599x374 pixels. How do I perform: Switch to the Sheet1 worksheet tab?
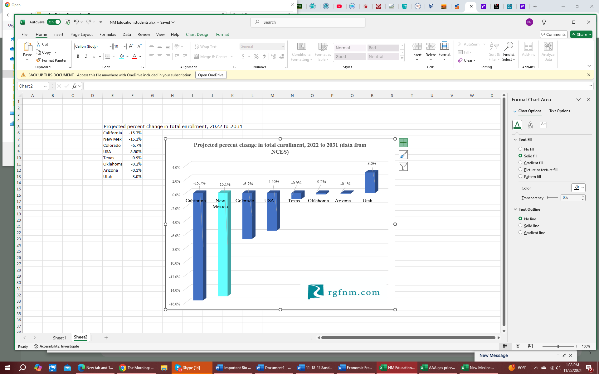pyautogui.click(x=59, y=338)
